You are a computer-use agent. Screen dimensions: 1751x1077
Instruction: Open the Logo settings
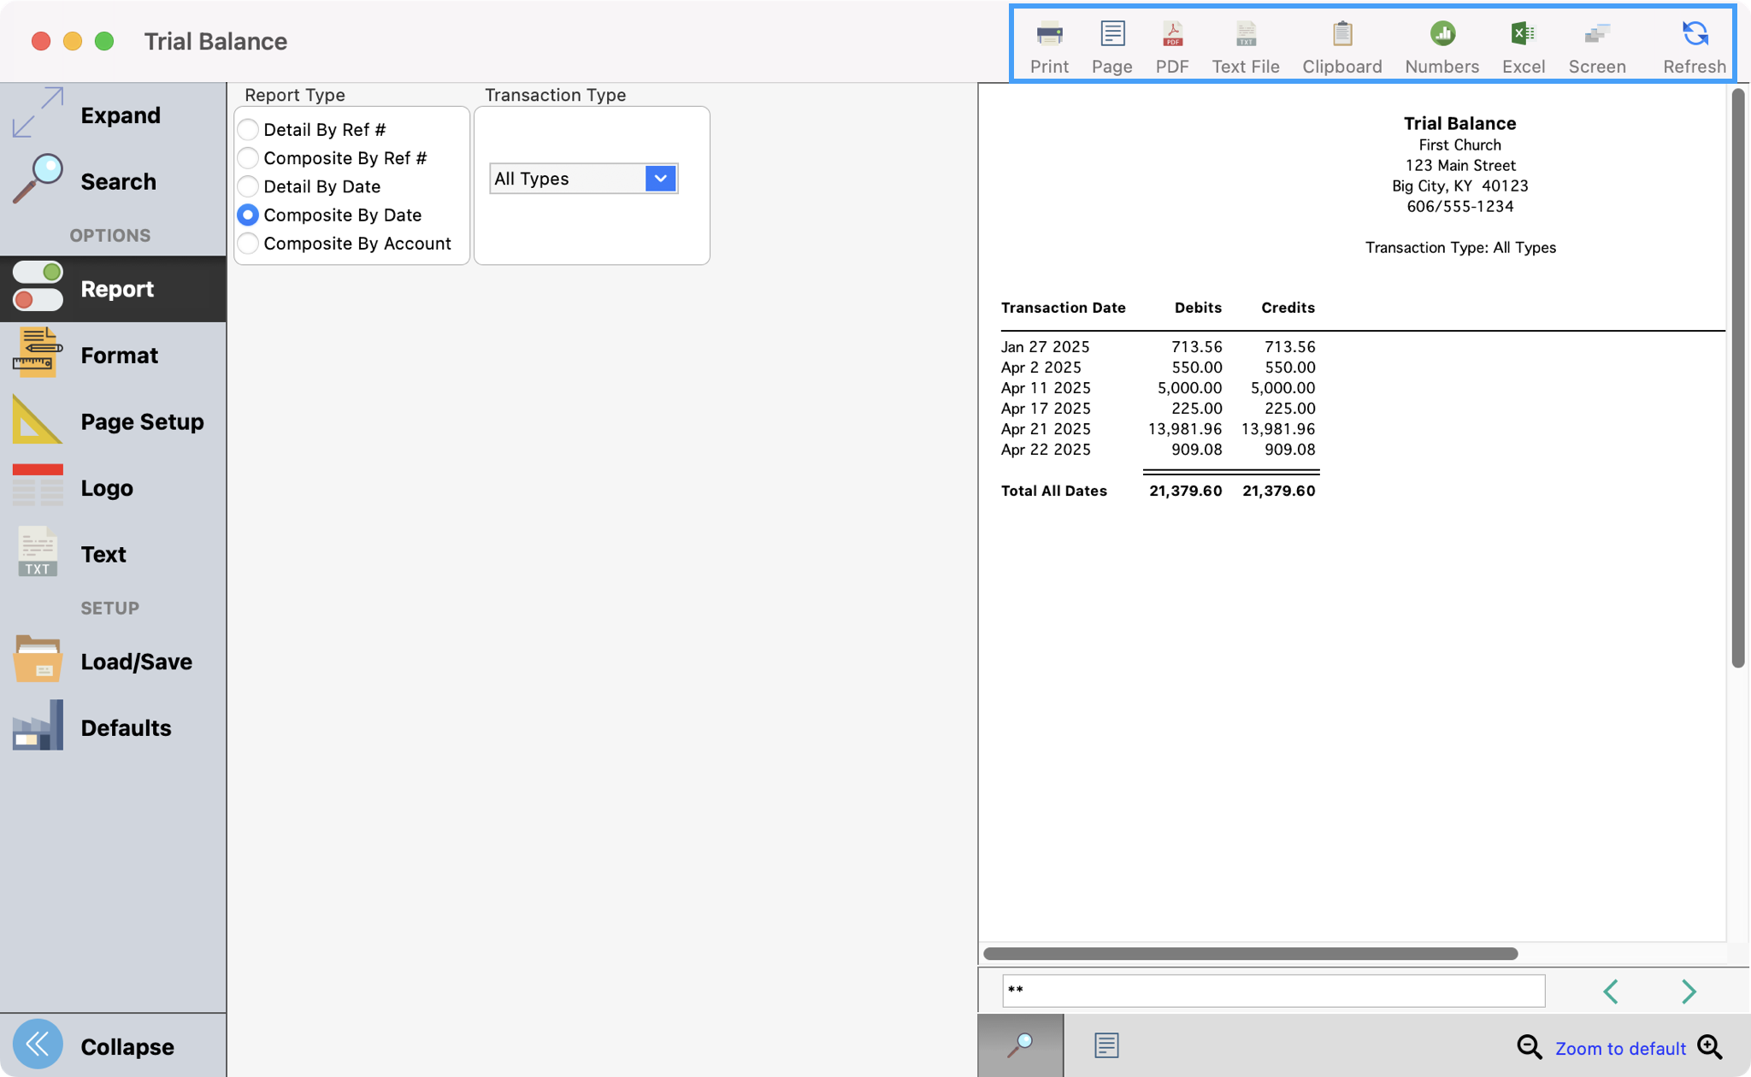(107, 487)
